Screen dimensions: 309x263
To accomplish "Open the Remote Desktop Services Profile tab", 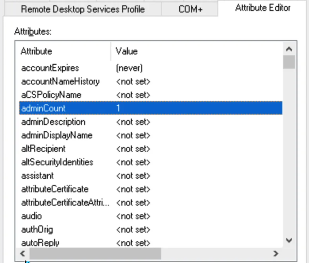I will (x=83, y=9).
